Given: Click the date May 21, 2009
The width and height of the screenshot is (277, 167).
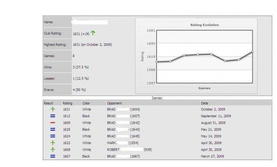Looking at the screenshot, I should tap(211, 129).
